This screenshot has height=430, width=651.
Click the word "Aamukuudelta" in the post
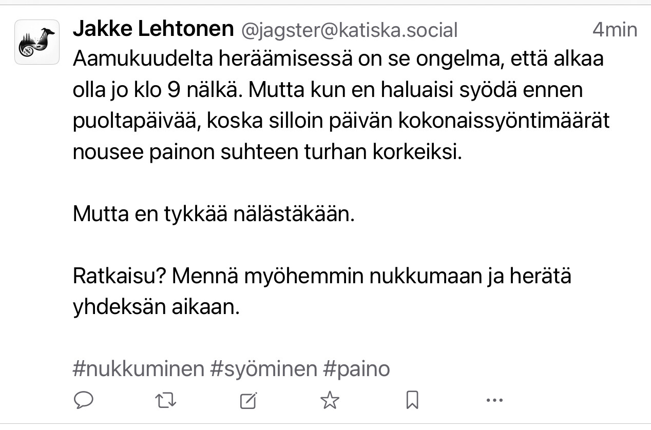[142, 59]
